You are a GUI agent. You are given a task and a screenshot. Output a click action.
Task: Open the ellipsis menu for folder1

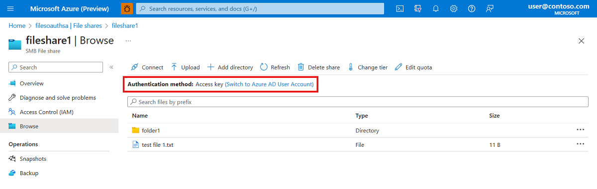[x=580, y=130]
